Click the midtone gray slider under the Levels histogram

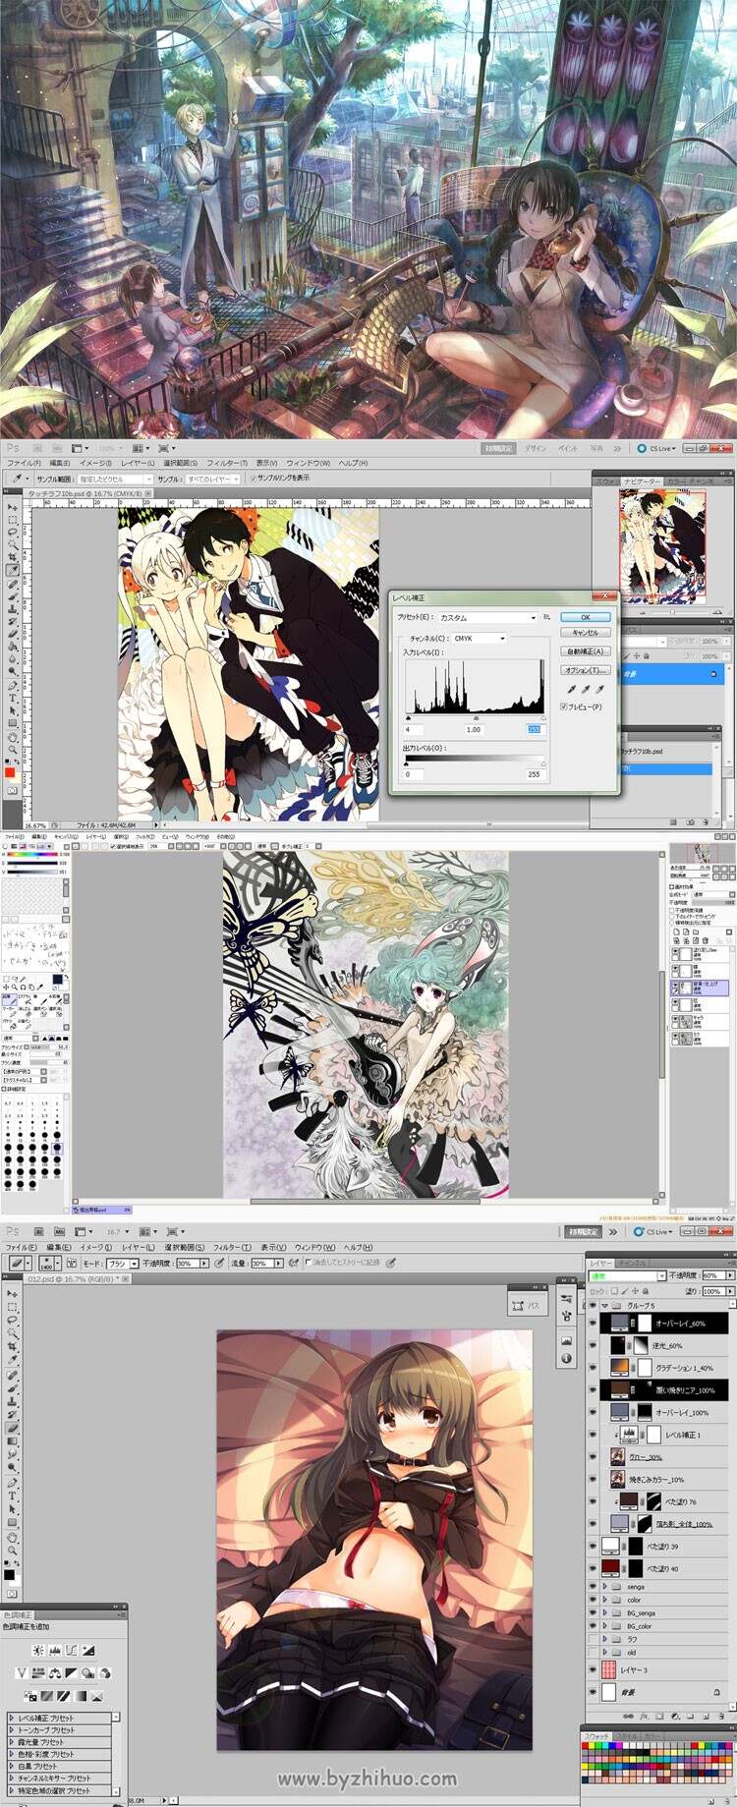(x=476, y=718)
